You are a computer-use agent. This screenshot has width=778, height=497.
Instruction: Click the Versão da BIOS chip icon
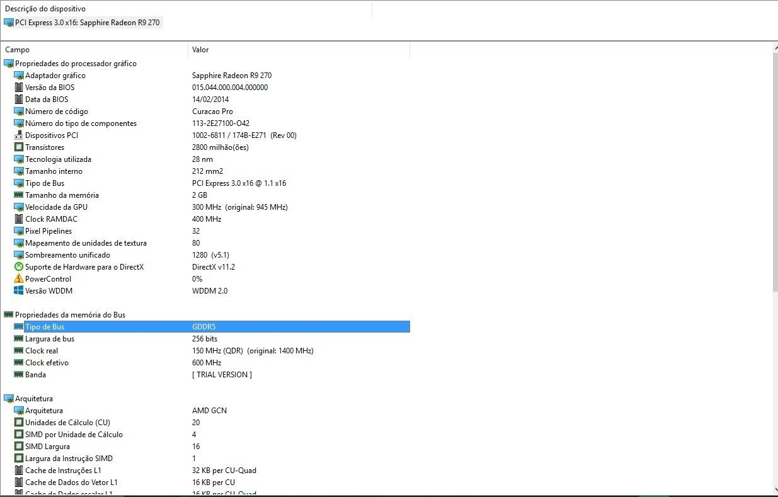[19, 88]
